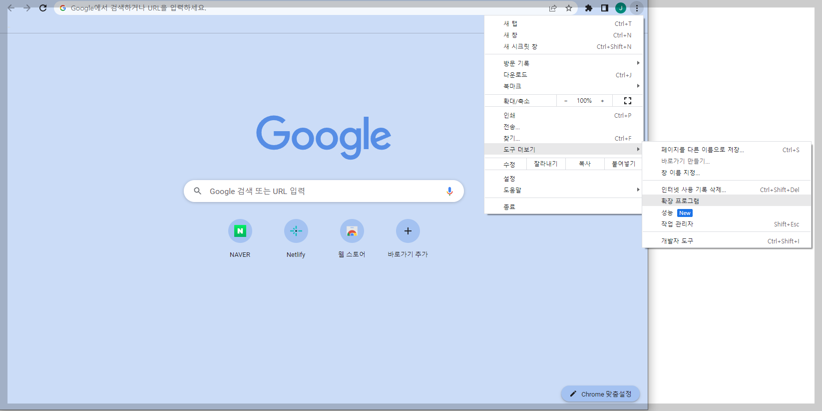Click the 확대/축소 label

click(516, 101)
